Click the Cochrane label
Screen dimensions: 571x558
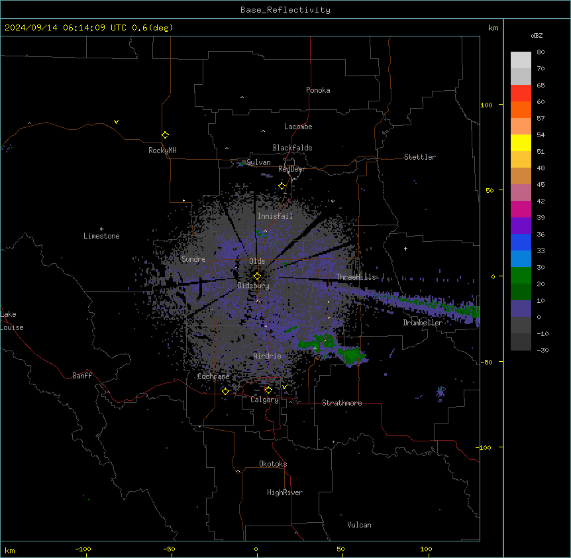click(213, 376)
